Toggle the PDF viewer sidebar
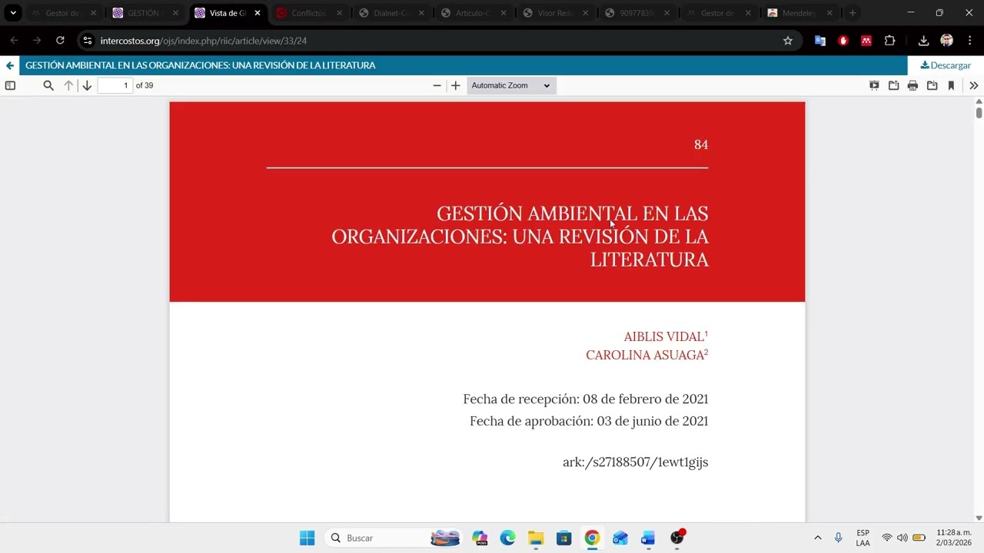 point(10,85)
